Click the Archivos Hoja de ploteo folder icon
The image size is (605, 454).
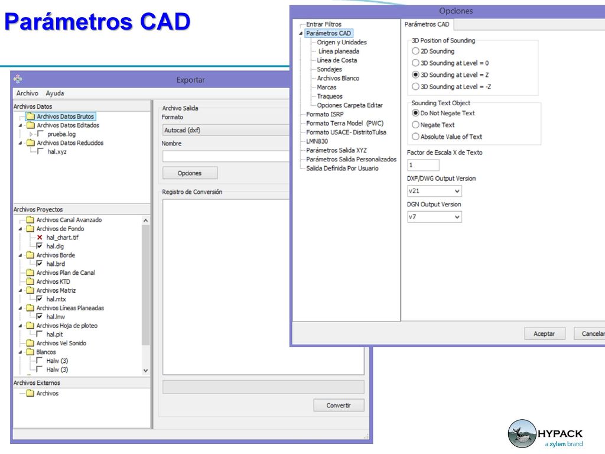30,326
